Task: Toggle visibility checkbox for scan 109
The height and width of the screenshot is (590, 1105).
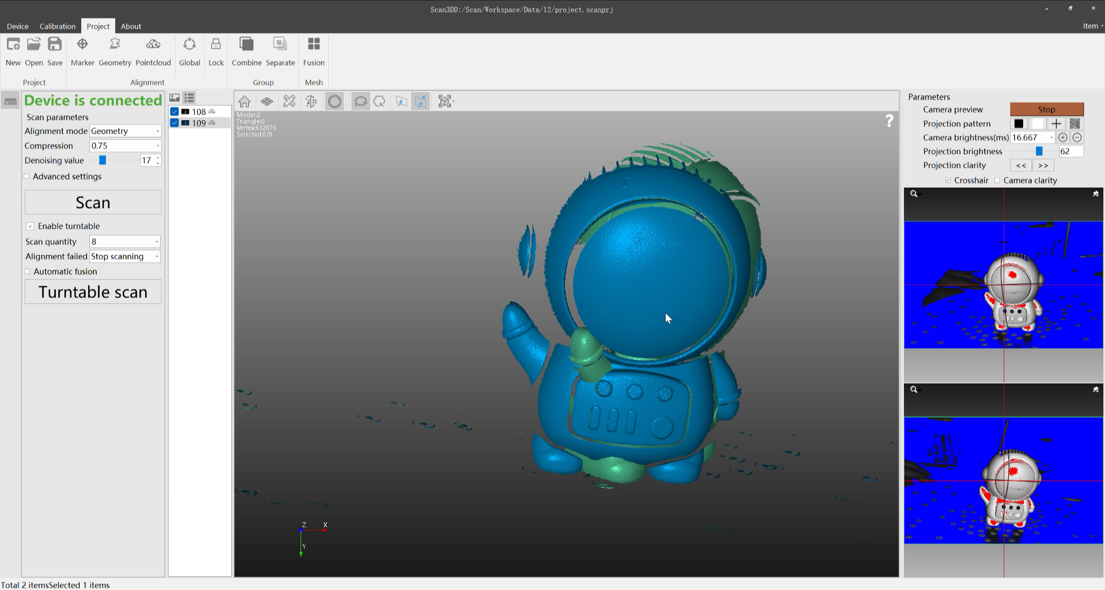Action: coord(174,123)
